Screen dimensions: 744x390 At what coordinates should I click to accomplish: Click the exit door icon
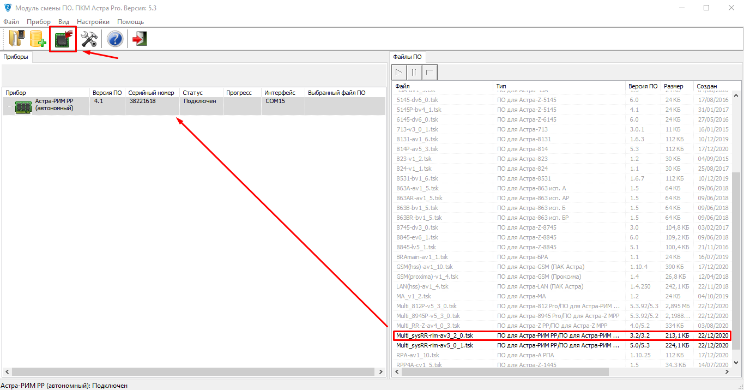[x=140, y=39]
